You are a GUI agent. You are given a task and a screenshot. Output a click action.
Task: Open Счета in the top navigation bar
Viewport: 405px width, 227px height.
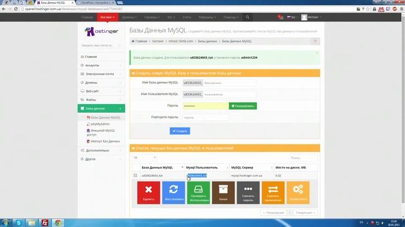click(187, 17)
